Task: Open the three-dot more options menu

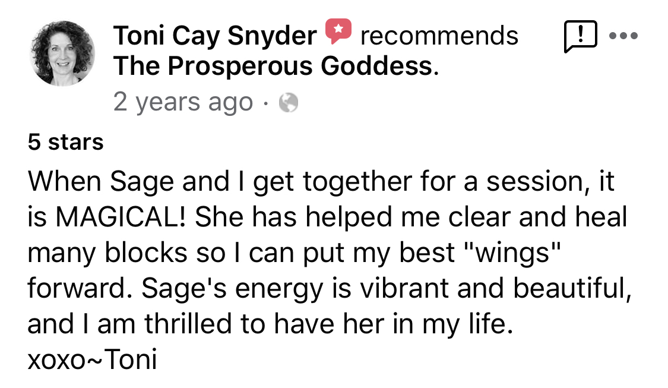Action: pos(623,36)
